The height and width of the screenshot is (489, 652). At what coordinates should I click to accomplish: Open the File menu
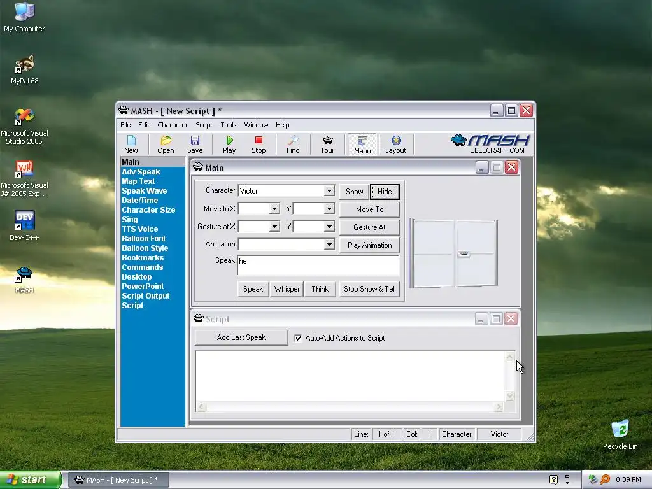[125, 125]
